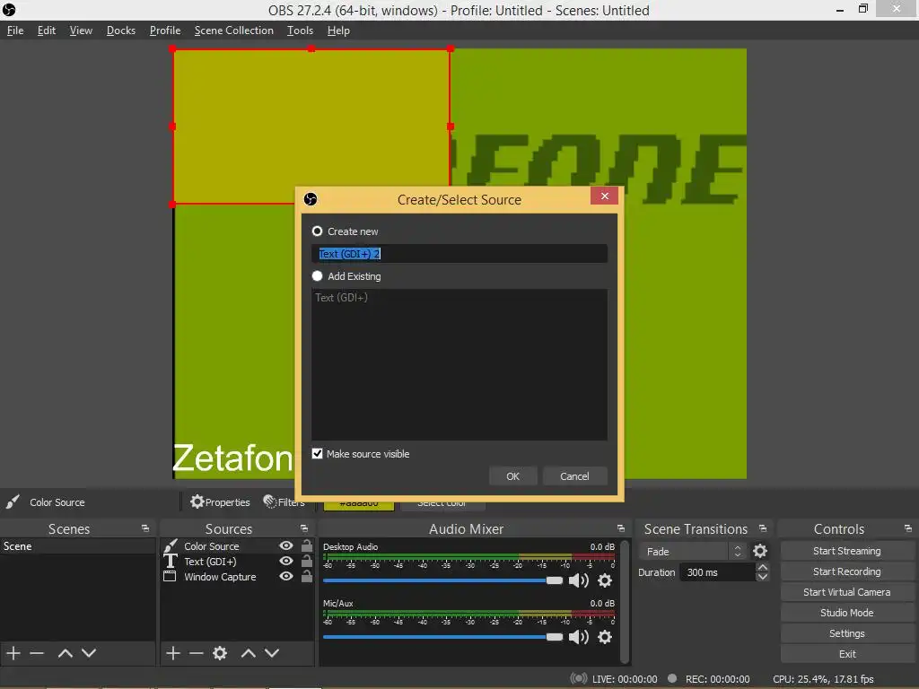The image size is (919, 689).
Task: Toggle Make source visible checkbox
Action: coord(317,453)
